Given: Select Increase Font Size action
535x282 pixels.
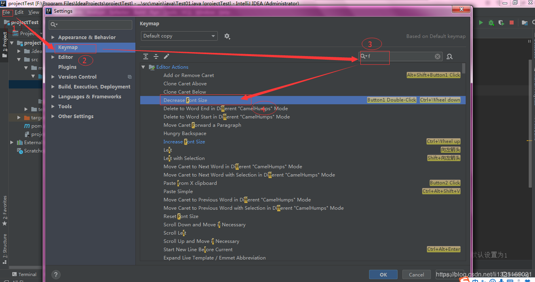Looking at the screenshot, I should tap(184, 142).
